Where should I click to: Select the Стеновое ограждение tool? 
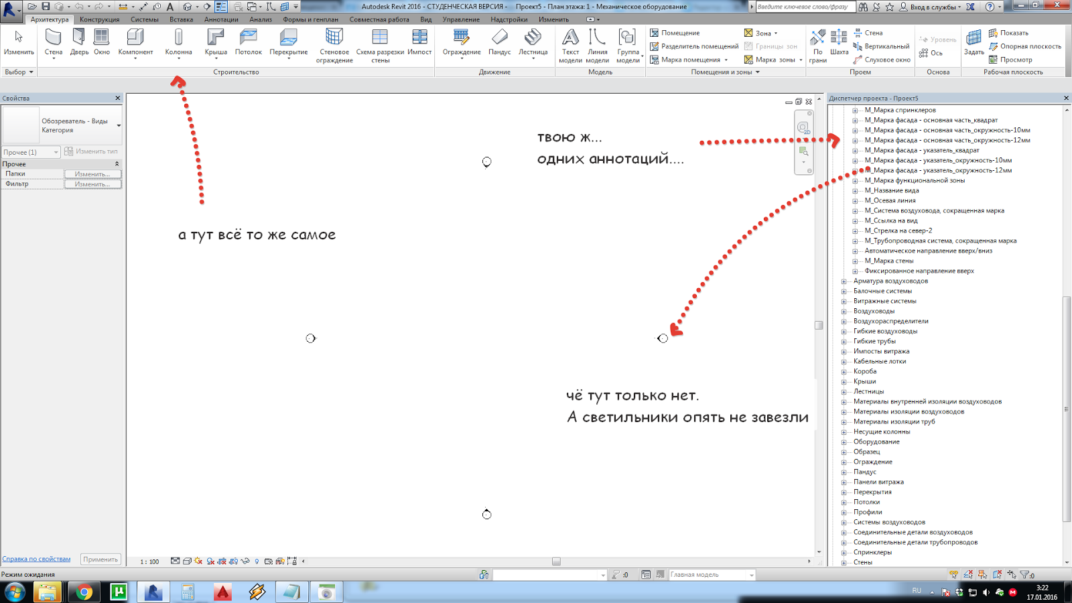click(334, 46)
